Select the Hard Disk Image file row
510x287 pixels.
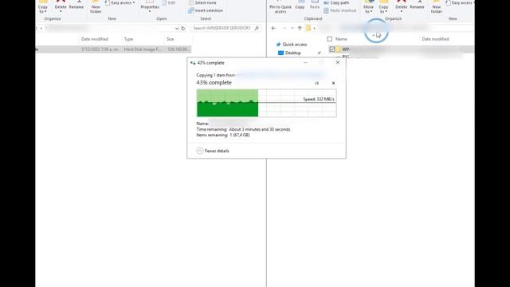point(113,49)
